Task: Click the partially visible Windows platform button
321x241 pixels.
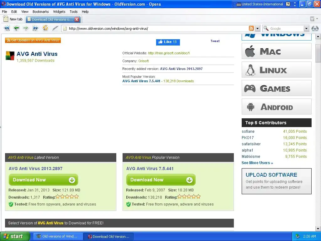Action: point(276,37)
